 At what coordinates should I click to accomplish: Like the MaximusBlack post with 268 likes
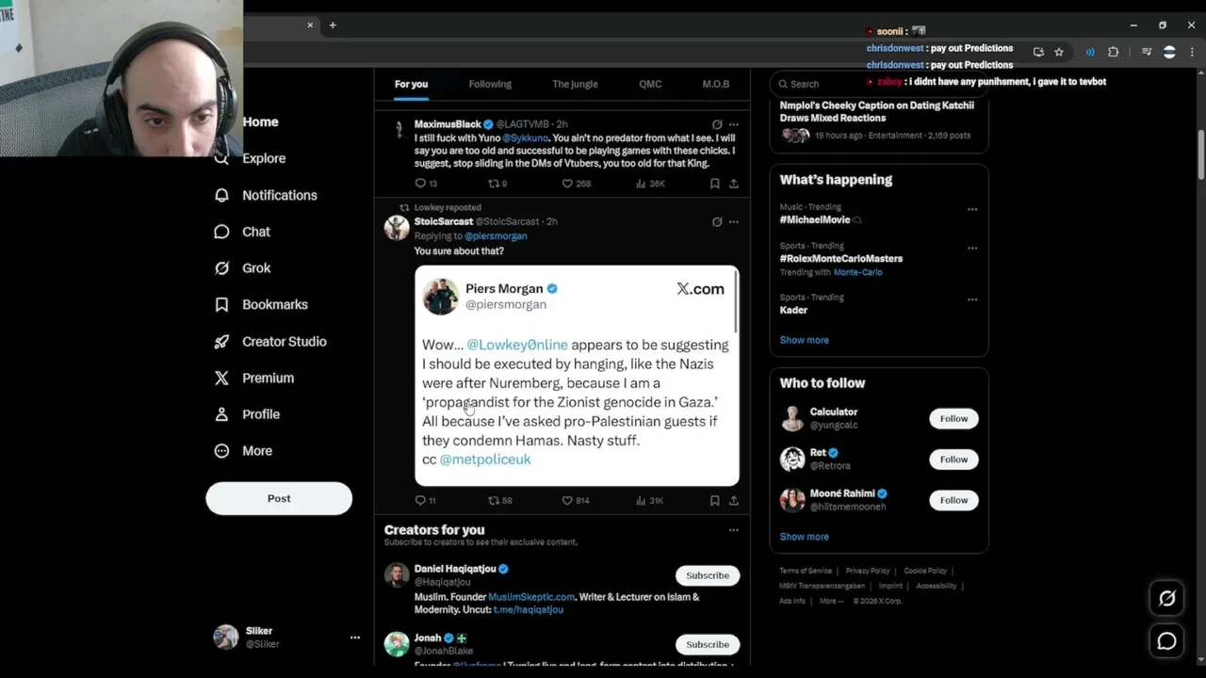[x=567, y=184]
